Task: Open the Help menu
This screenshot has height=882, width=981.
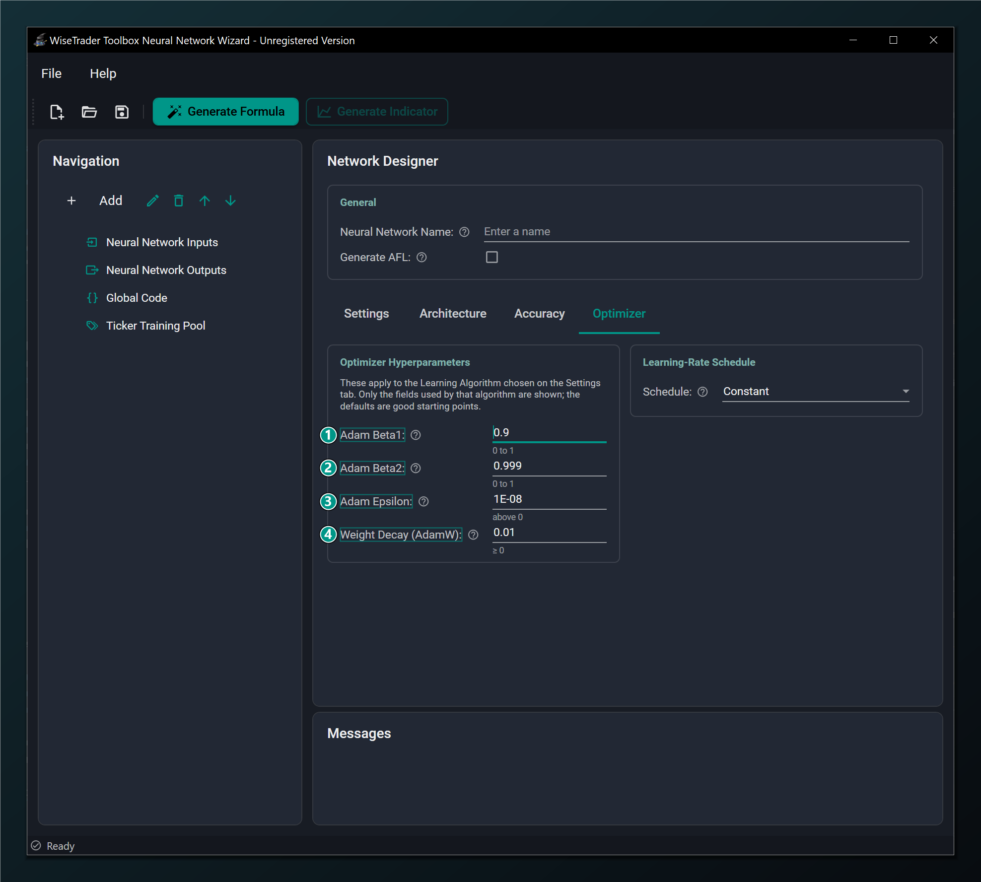Action: tap(103, 73)
